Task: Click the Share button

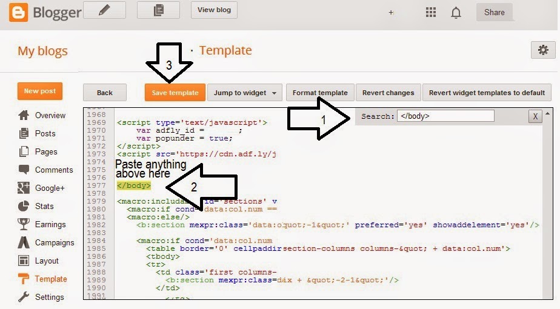Action: click(x=495, y=13)
